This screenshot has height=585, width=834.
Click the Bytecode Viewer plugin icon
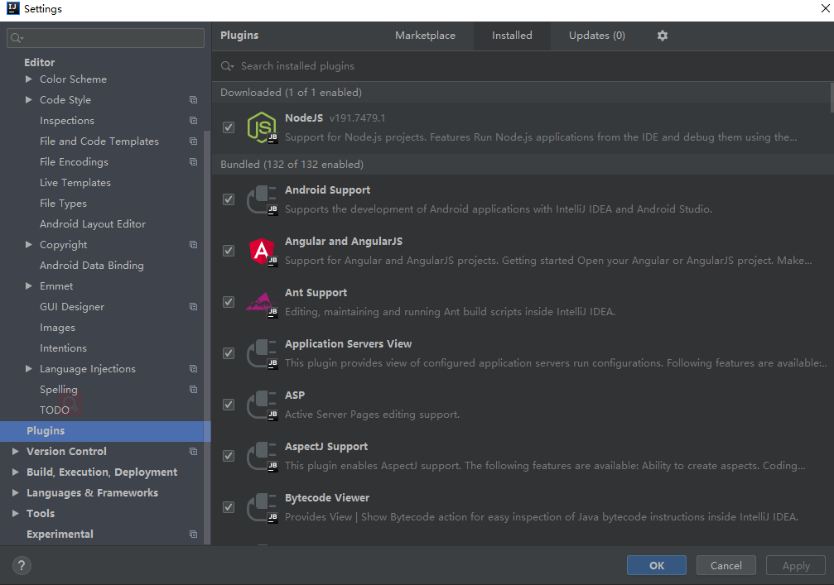click(x=263, y=508)
